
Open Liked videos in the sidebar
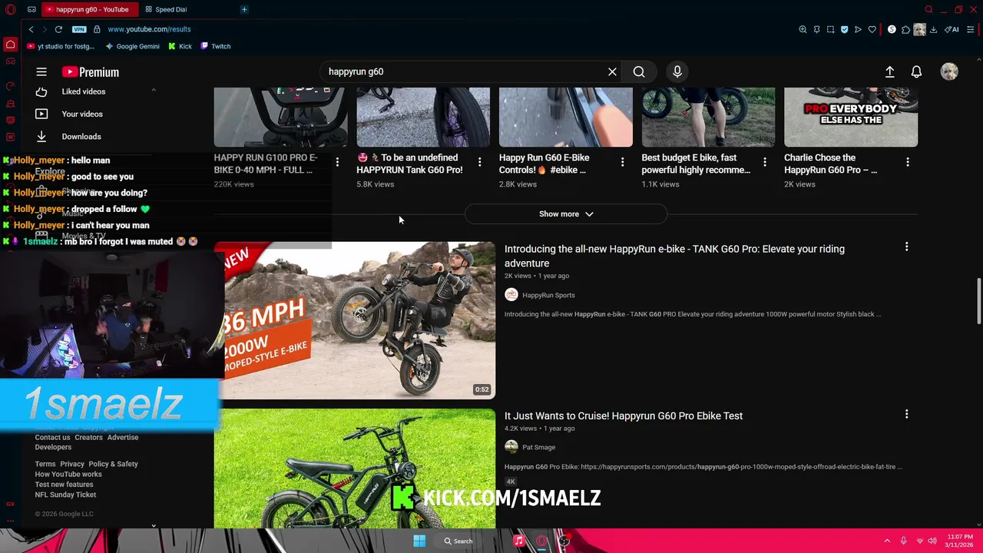point(84,91)
